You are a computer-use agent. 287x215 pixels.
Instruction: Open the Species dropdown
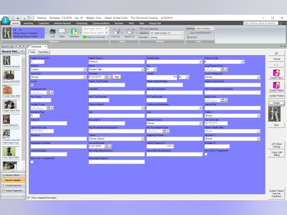click(x=85, y=69)
